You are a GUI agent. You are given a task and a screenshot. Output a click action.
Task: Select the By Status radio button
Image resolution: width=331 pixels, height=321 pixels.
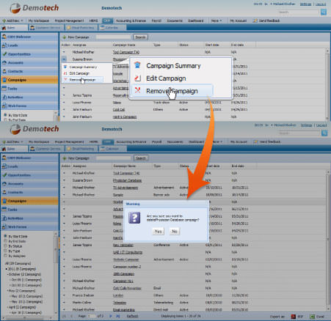[5, 246]
